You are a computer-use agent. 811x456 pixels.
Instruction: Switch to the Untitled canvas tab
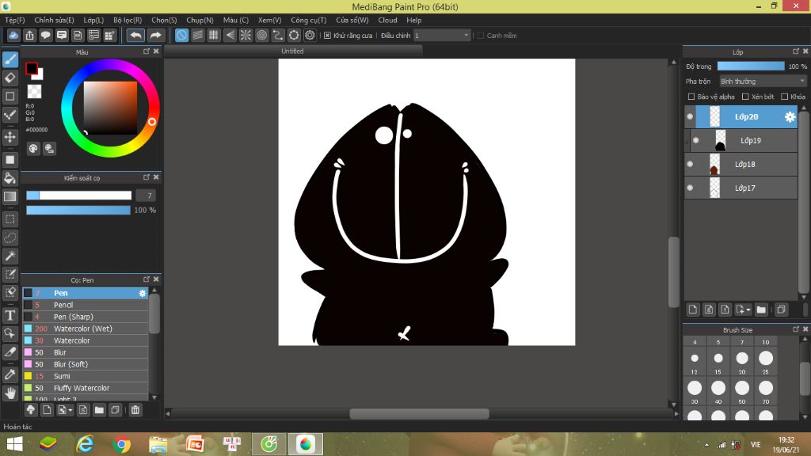[293, 51]
